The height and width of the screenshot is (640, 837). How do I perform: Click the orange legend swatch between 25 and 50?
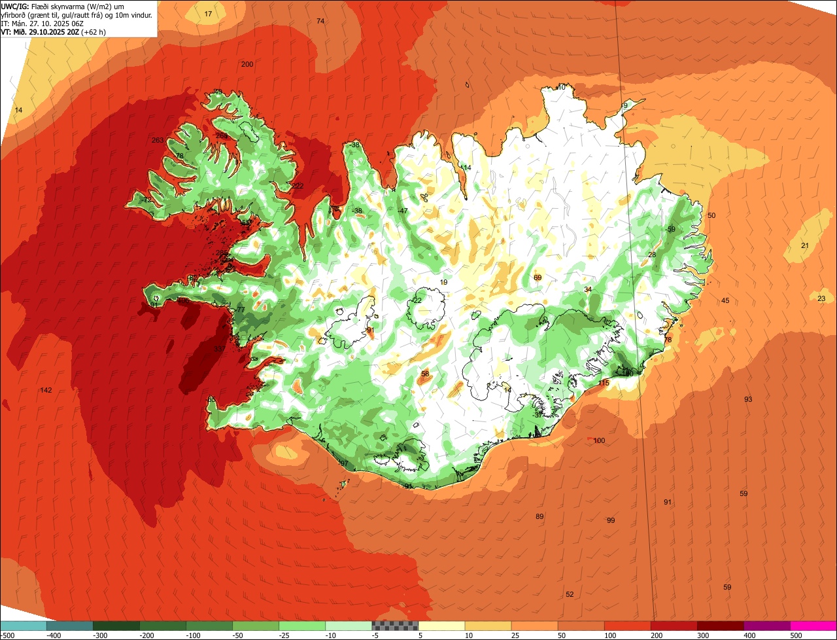pyautogui.click(x=534, y=626)
